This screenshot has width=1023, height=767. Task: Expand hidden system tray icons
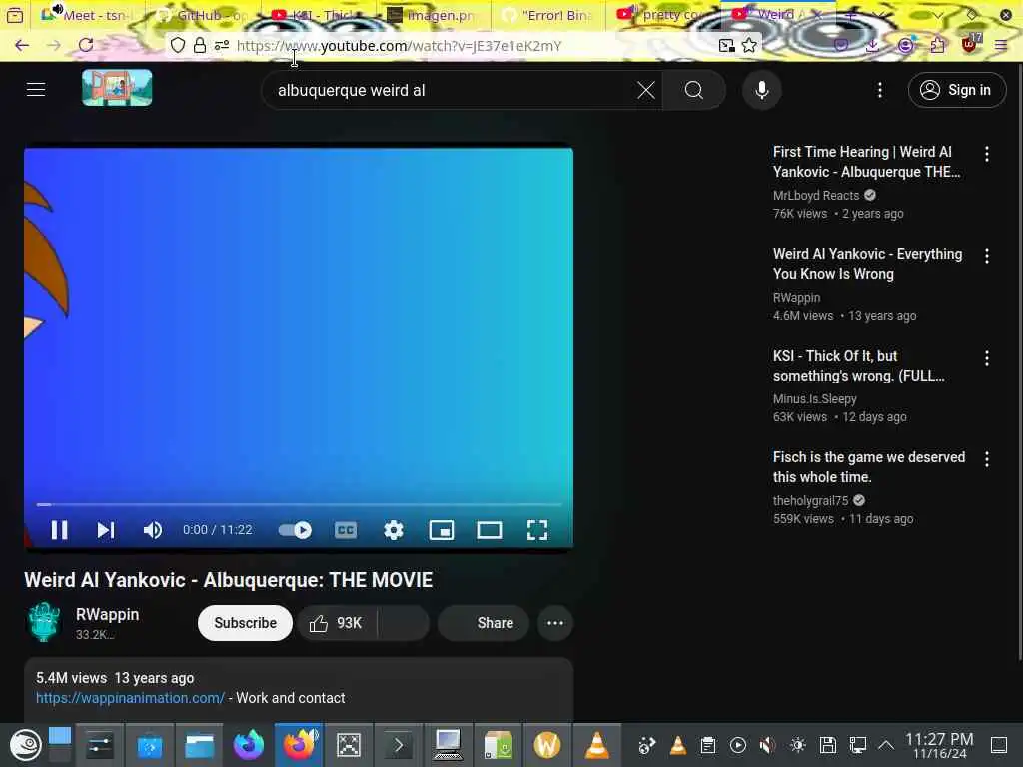(x=886, y=745)
